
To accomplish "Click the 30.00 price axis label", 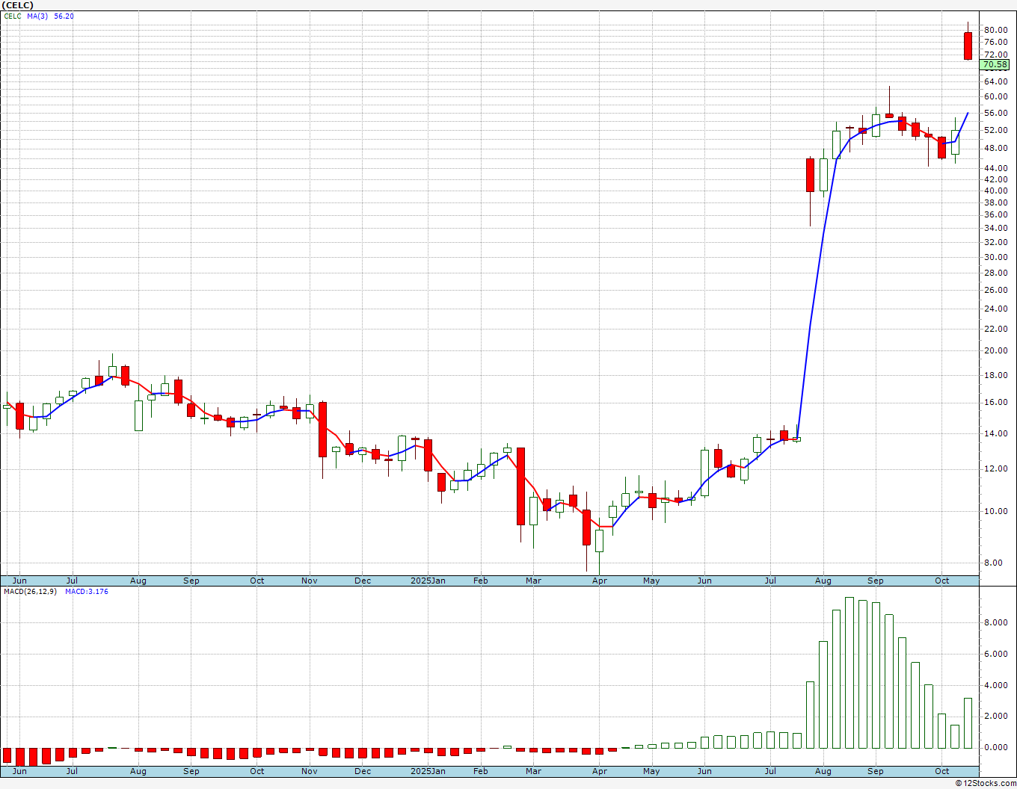I will click(x=995, y=257).
